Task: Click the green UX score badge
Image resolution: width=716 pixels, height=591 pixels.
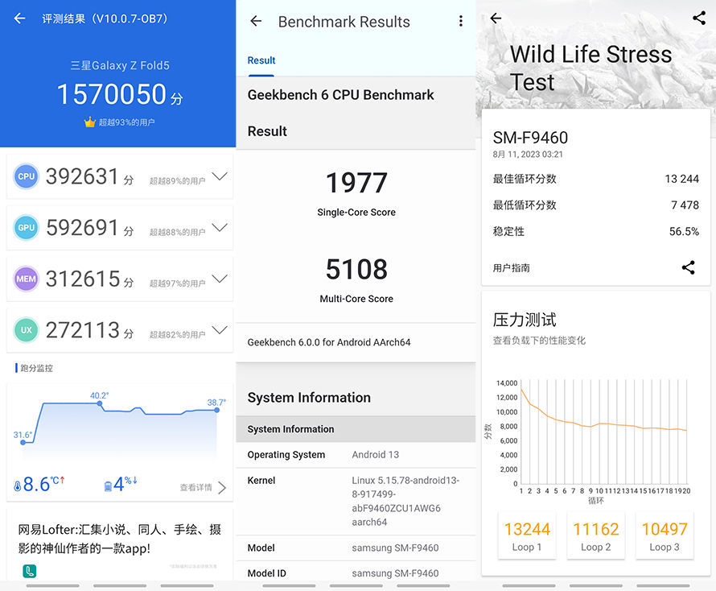Action: click(26, 330)
